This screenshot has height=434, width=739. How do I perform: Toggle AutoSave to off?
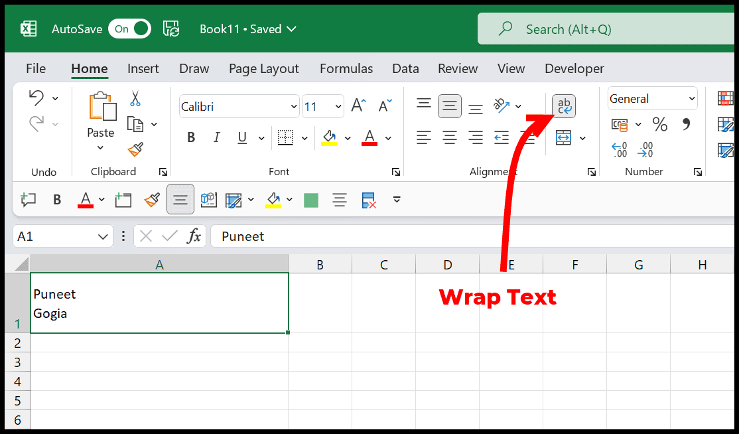[129, 29]
